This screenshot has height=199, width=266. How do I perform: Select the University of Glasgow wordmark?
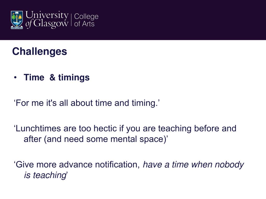point(47,19)
